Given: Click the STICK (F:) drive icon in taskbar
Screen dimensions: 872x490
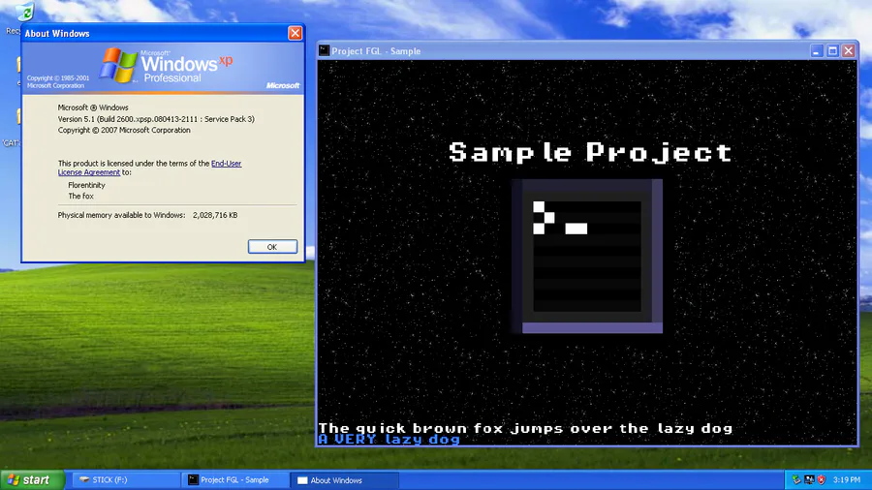Looking at the screenshot, I should 84,480.
